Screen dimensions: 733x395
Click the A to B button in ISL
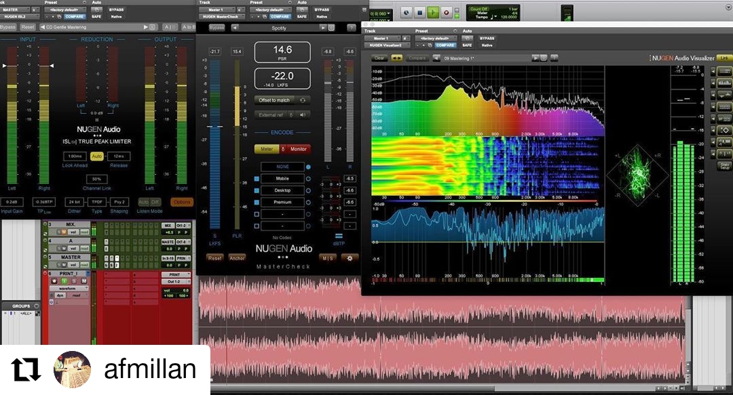[188, 27]
